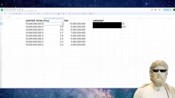The image size is (175, 98).
Task: Format the cell as percent
Action: (x=27, y=14)
